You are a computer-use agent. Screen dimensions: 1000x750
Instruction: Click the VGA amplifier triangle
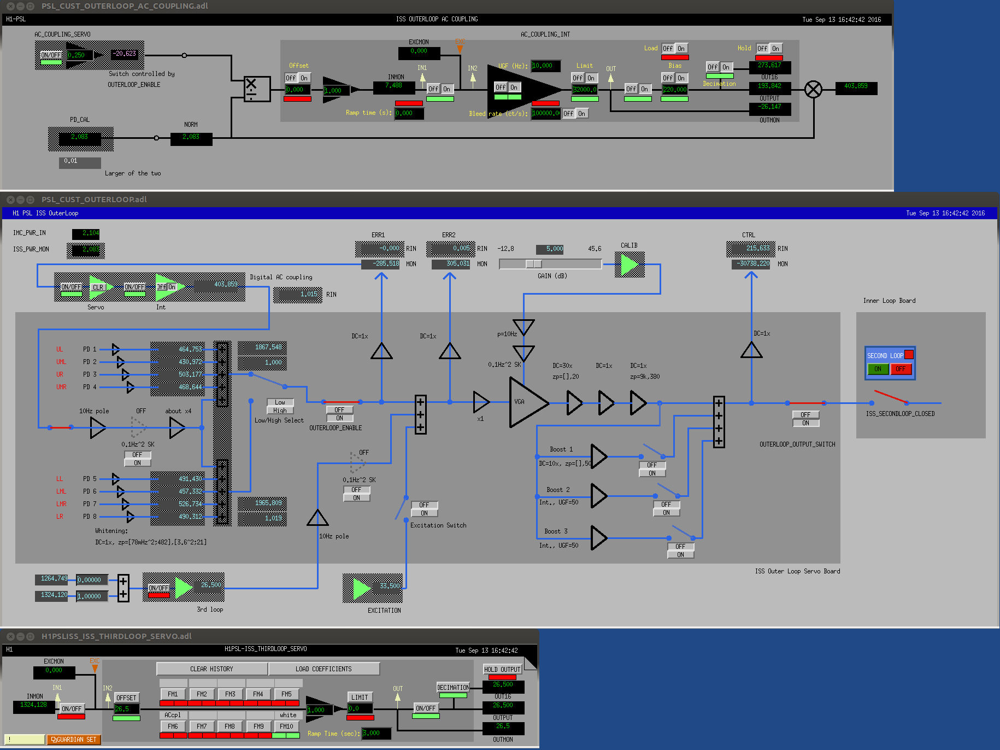528,403
